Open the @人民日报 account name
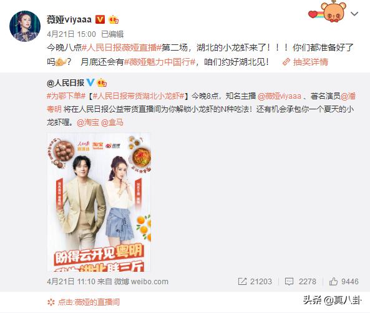370x313 pixels. (x=66, y=83)
